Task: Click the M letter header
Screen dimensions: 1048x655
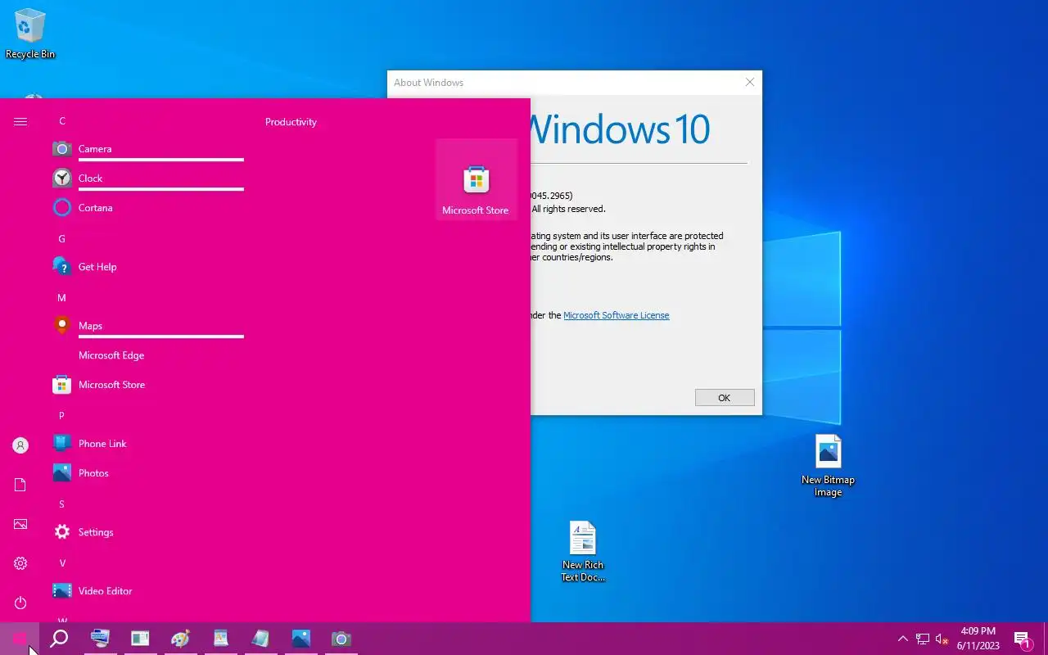Action: (x=61, y=298)
